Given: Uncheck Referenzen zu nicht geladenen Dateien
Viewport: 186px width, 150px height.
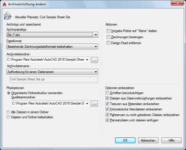Looking at the screenshot, I should [x=107, y=115].
